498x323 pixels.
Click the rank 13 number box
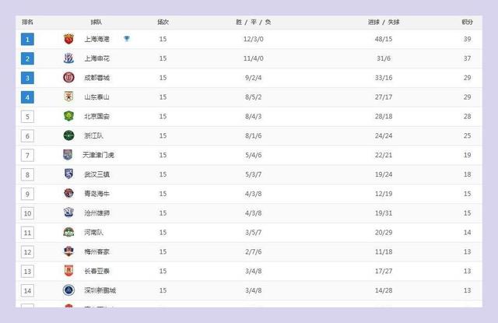pos(27,272)
